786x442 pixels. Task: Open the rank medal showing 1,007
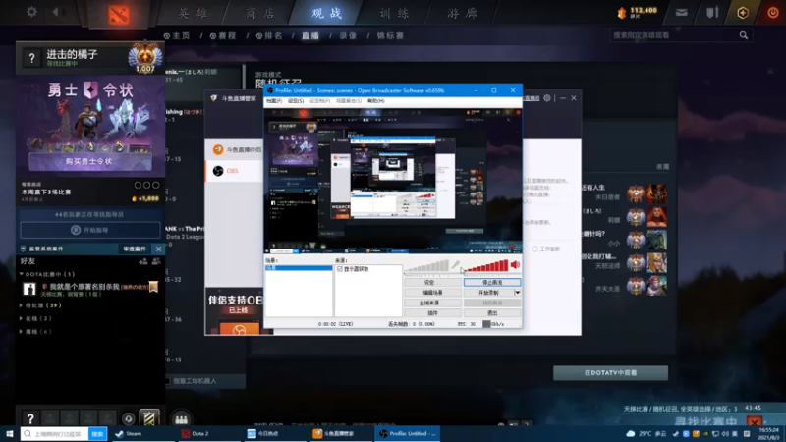pyautogui.click(x=144, y=59)
